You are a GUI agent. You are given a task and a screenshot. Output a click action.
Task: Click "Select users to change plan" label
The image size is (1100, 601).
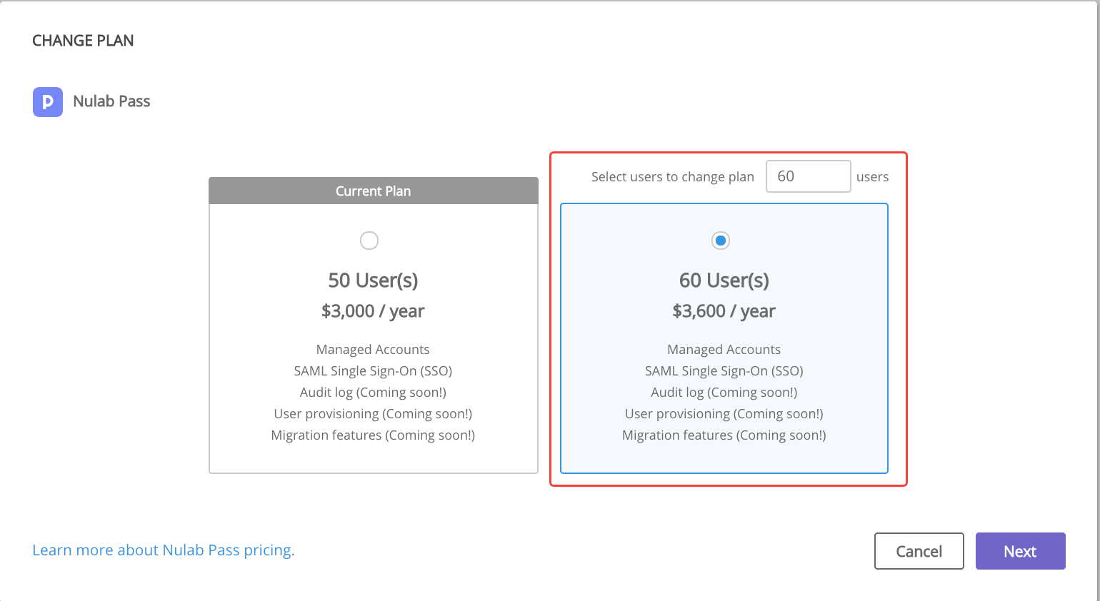click(x=673, y=177)
